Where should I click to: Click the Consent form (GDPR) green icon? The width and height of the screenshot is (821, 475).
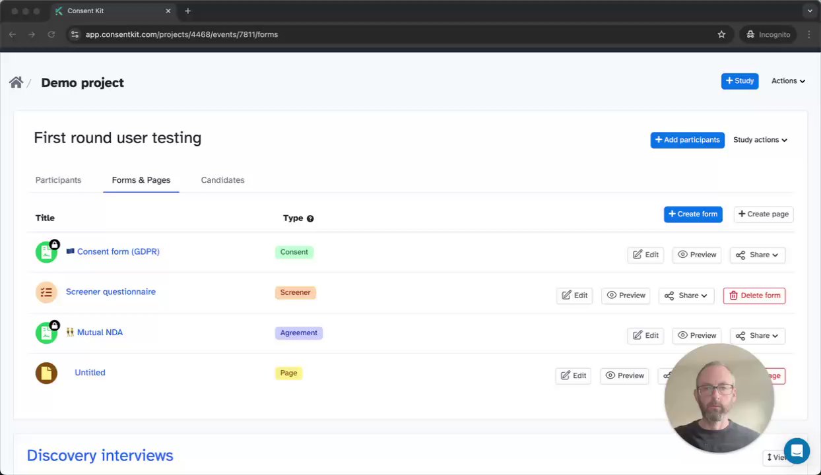coord(46,252)
